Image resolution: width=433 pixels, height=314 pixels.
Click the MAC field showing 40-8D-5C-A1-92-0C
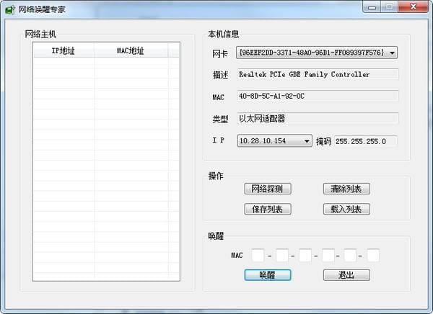[318, 96]
